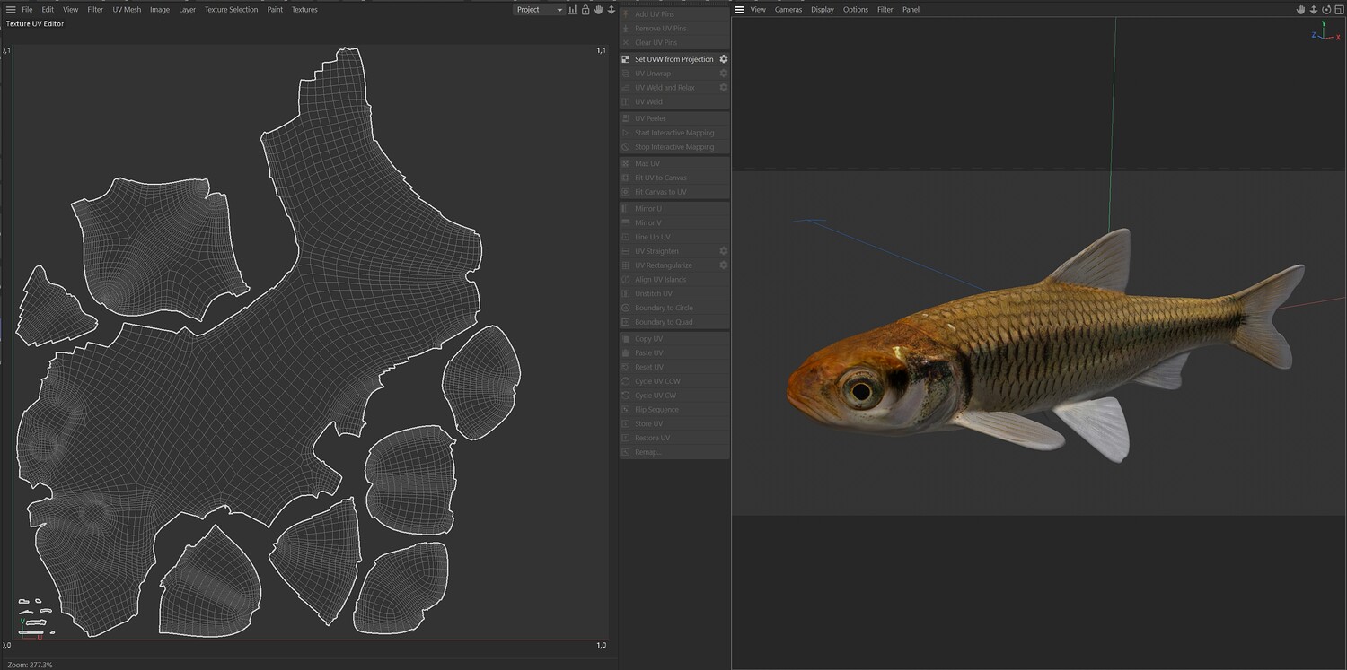Click the Store UV icon
The height and width of the screenshot is (670, 1347).
pos(626,424)
